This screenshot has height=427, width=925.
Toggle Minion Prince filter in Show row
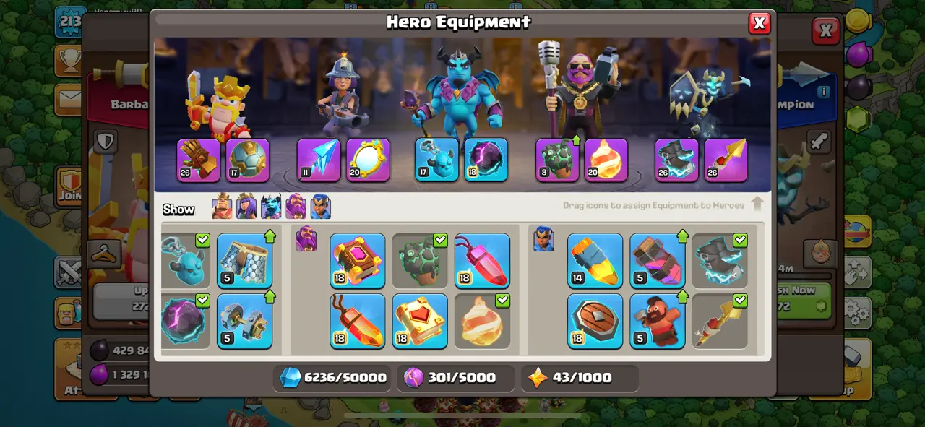pos(271,207)
